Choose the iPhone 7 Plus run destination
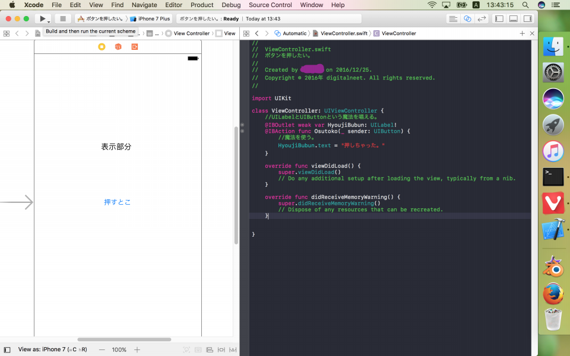This screenshot has width=570, height=356. click(150, 18)
